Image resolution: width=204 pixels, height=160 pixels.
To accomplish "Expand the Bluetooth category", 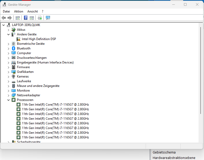I will pos(8,49).
